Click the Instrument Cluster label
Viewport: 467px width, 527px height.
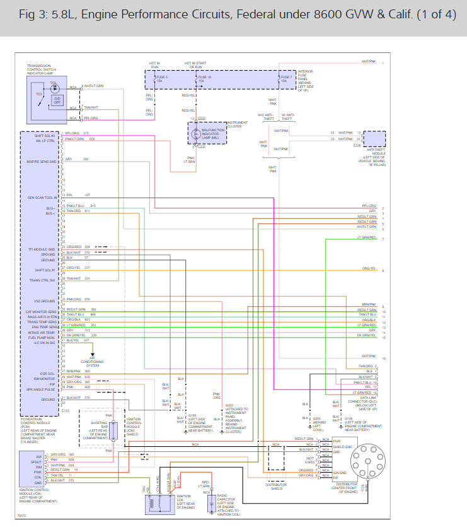[x=238, y=124]
